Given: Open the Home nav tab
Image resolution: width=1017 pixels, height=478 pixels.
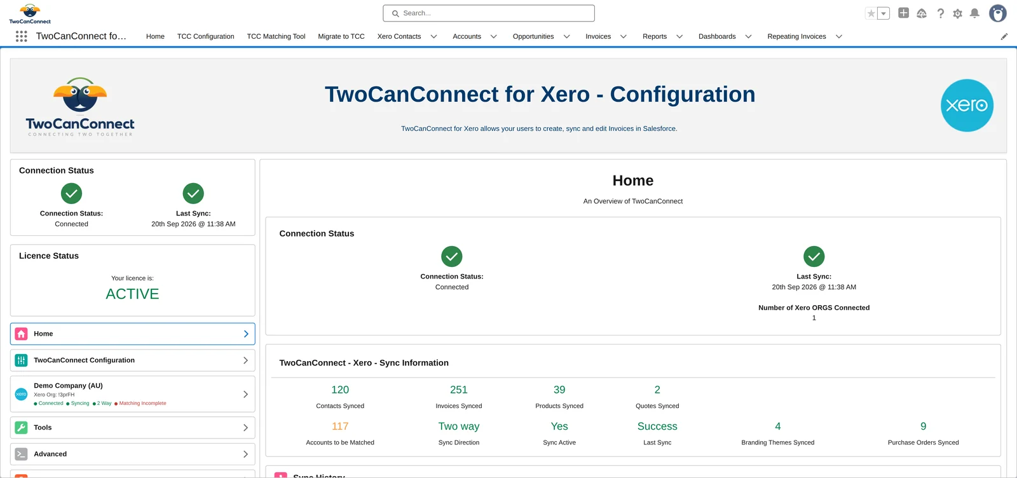Looking at the screenshot, I should click(155, 37).
